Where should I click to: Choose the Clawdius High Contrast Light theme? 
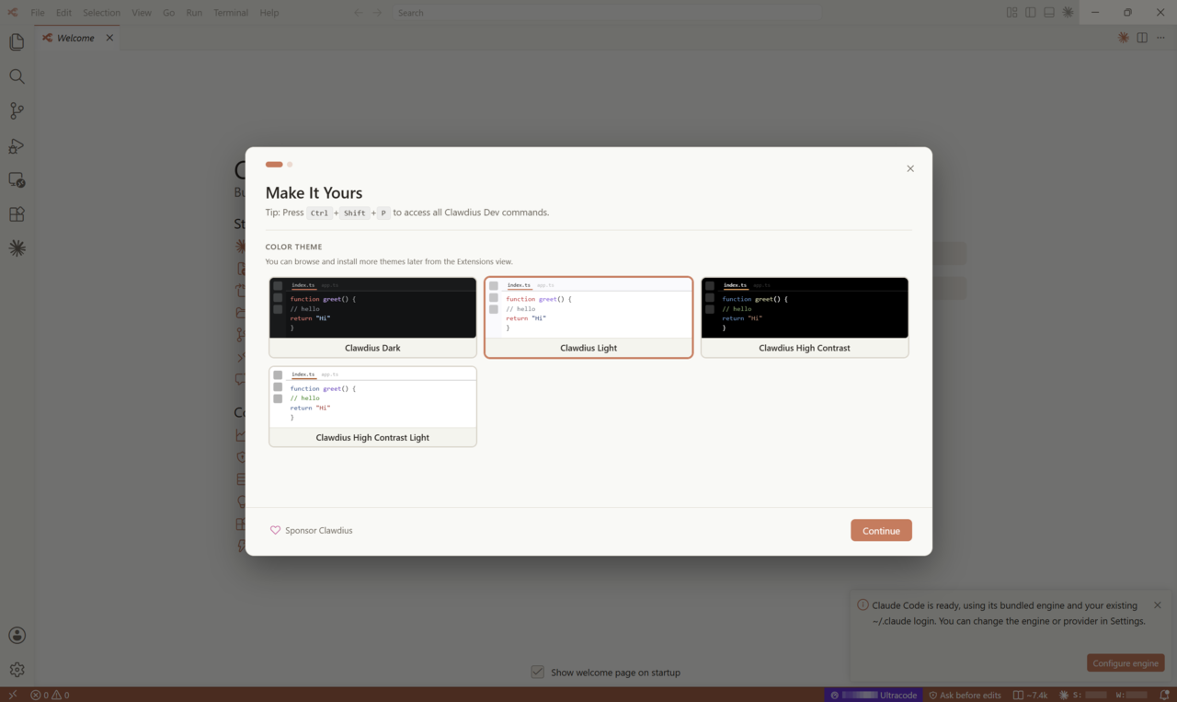[x=372, y=407]
